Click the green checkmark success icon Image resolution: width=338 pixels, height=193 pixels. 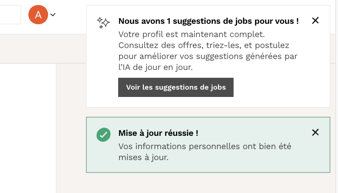[x=104, y=135]
